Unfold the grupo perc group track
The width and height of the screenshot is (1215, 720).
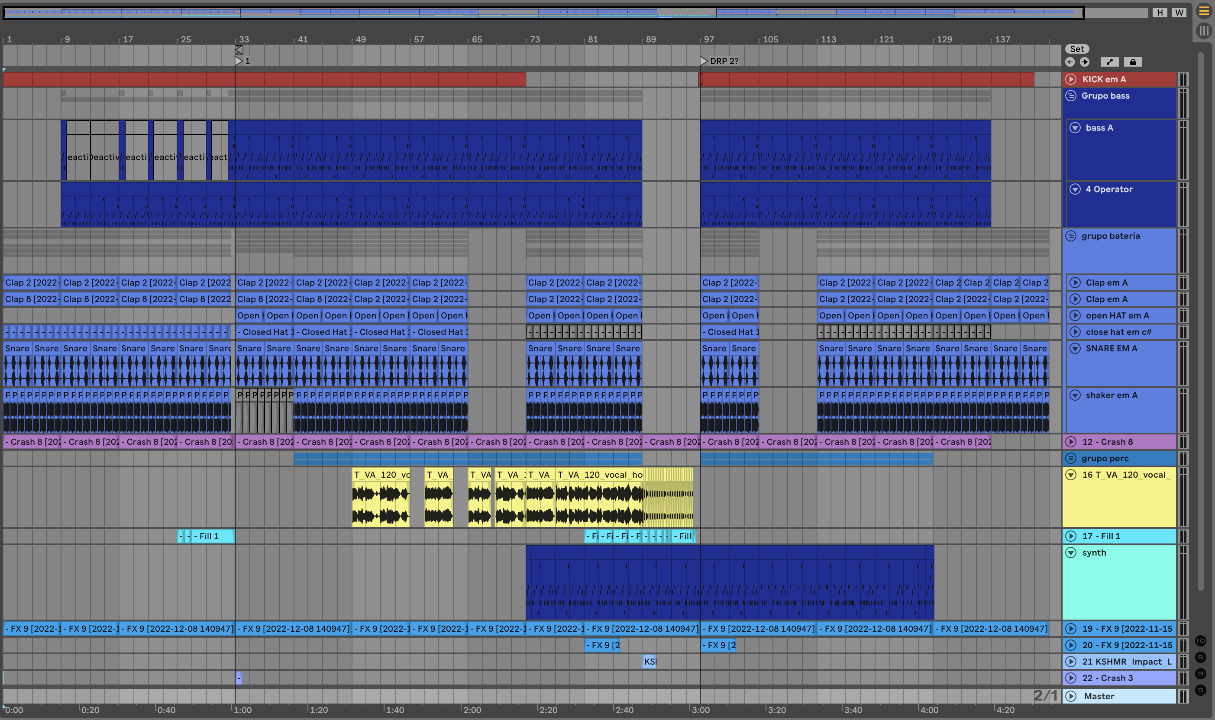[x=1071, y=458]
